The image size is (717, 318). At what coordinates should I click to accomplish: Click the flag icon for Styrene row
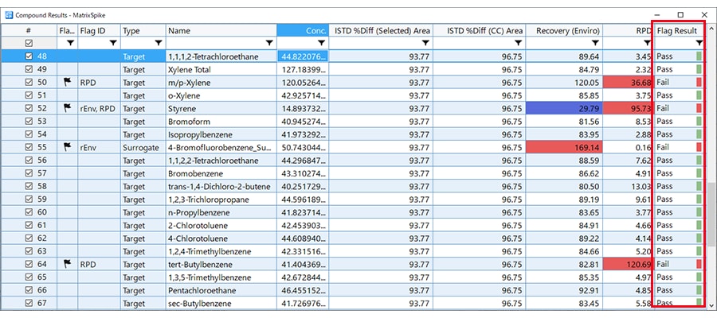(67, 107)
